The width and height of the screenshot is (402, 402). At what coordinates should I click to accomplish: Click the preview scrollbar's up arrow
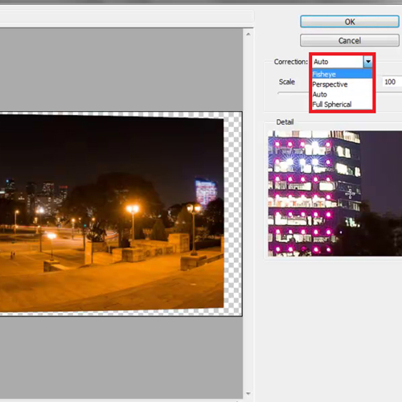pyautogui.click(x=248, y=35)
